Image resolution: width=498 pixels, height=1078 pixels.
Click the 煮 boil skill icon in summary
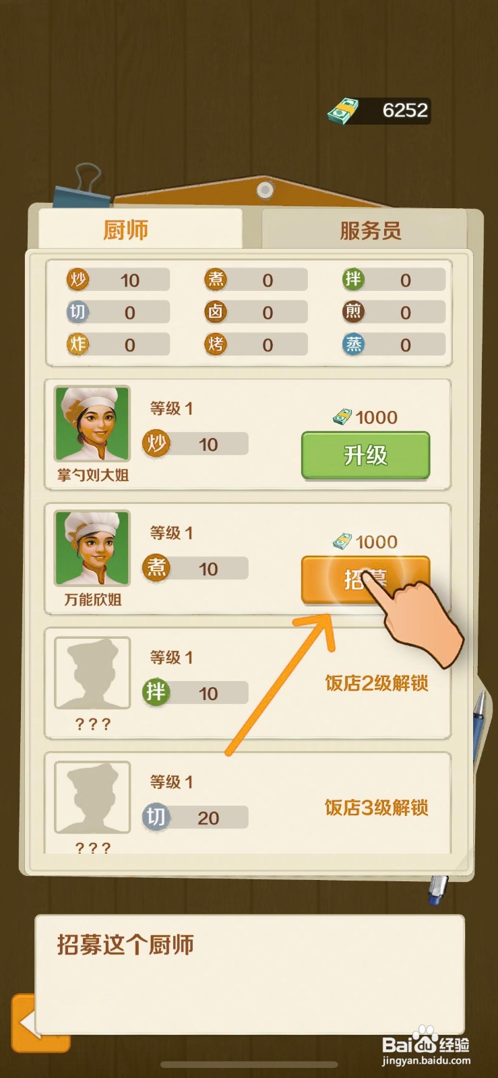click(216, 279)
